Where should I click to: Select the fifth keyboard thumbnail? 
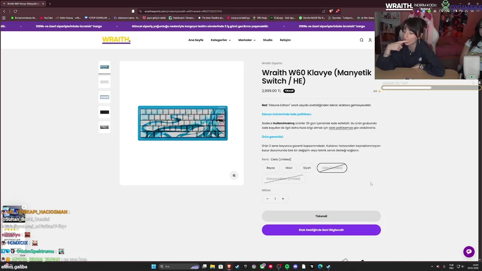(x=104, y=127)
